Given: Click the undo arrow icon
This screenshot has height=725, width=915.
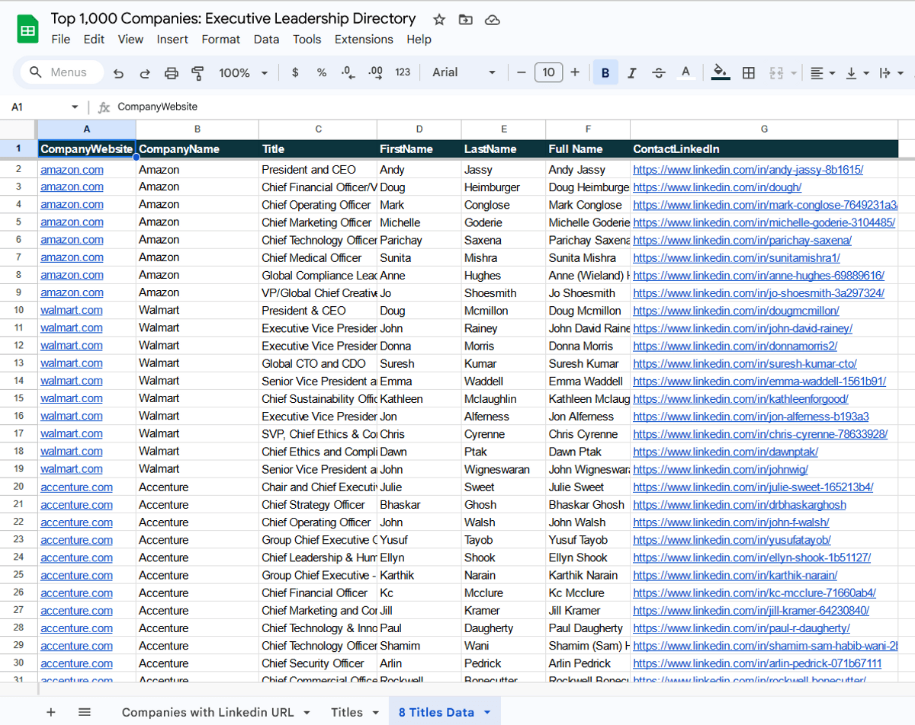Looking at the screenshot, I should point(118,73).
